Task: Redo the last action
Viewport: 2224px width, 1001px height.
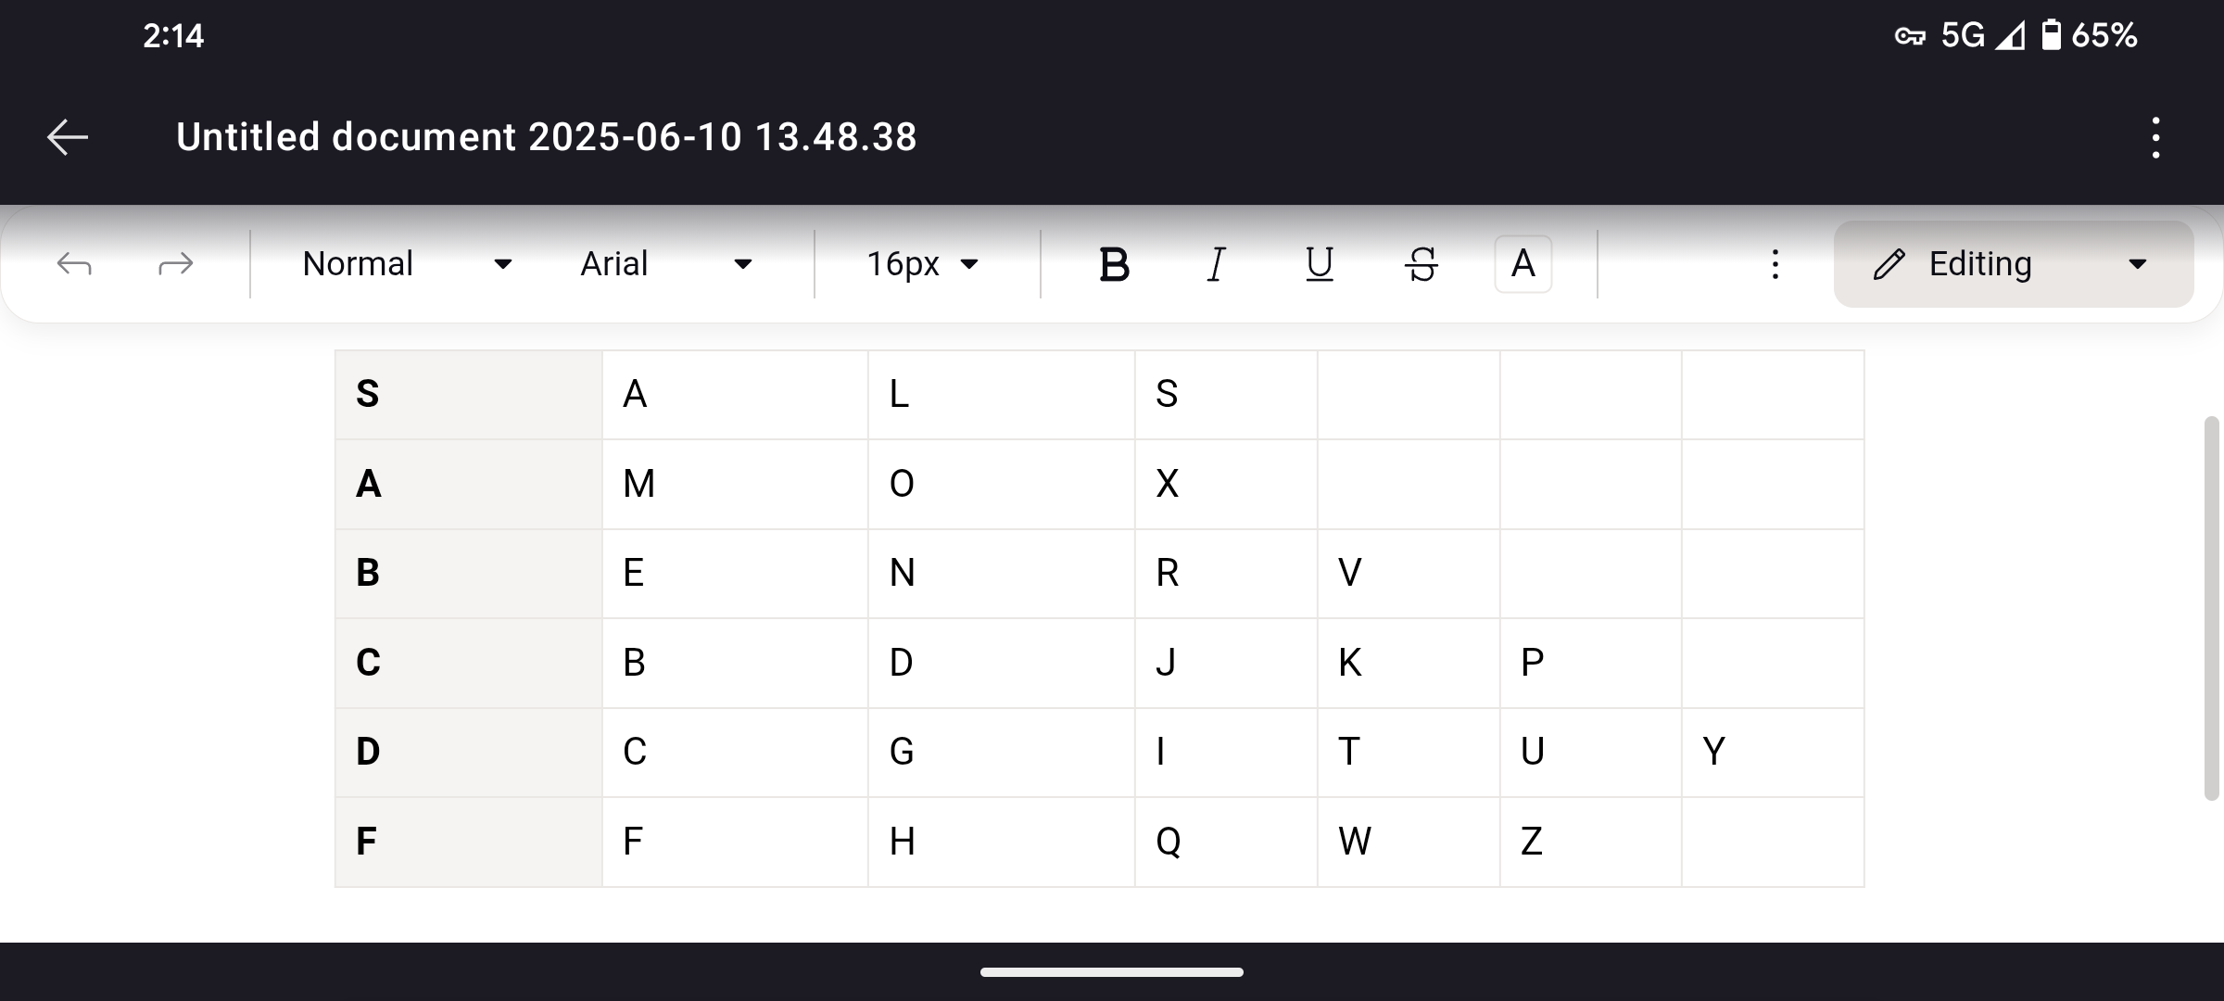Action: click(x=175, y=264)
